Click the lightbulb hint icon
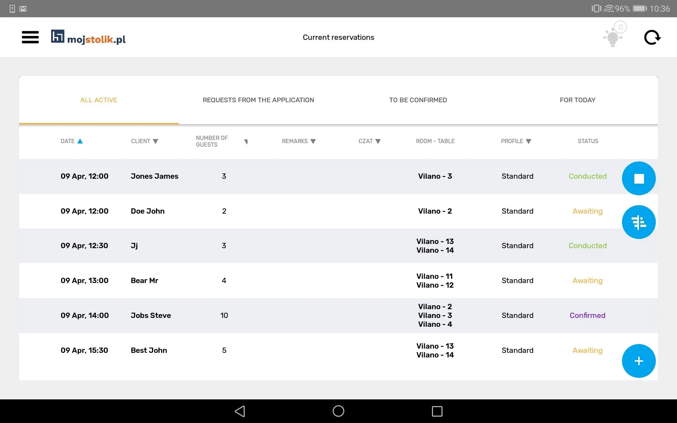The width and height of the screenshot is (677, 423). [x=613, y=37]
